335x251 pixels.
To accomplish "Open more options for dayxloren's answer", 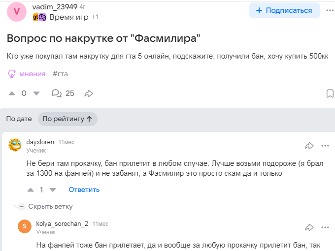I will 325,146.
